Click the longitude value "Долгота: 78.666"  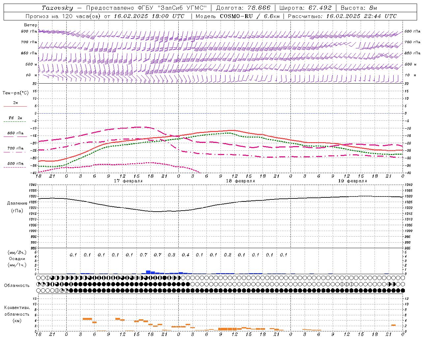(243, 8)
